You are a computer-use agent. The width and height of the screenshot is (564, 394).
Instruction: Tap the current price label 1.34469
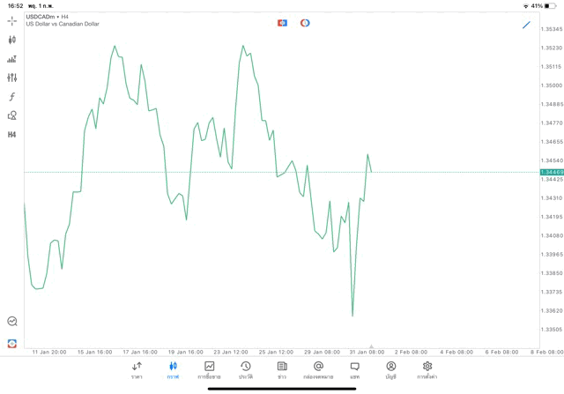coord(550,172)
